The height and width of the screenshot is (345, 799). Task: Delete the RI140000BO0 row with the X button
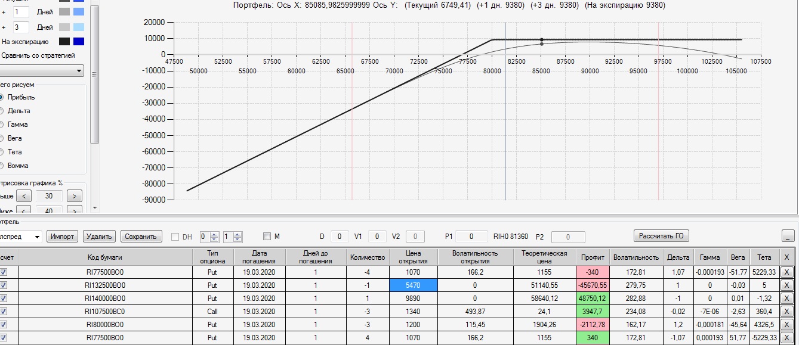pos(786,299)
